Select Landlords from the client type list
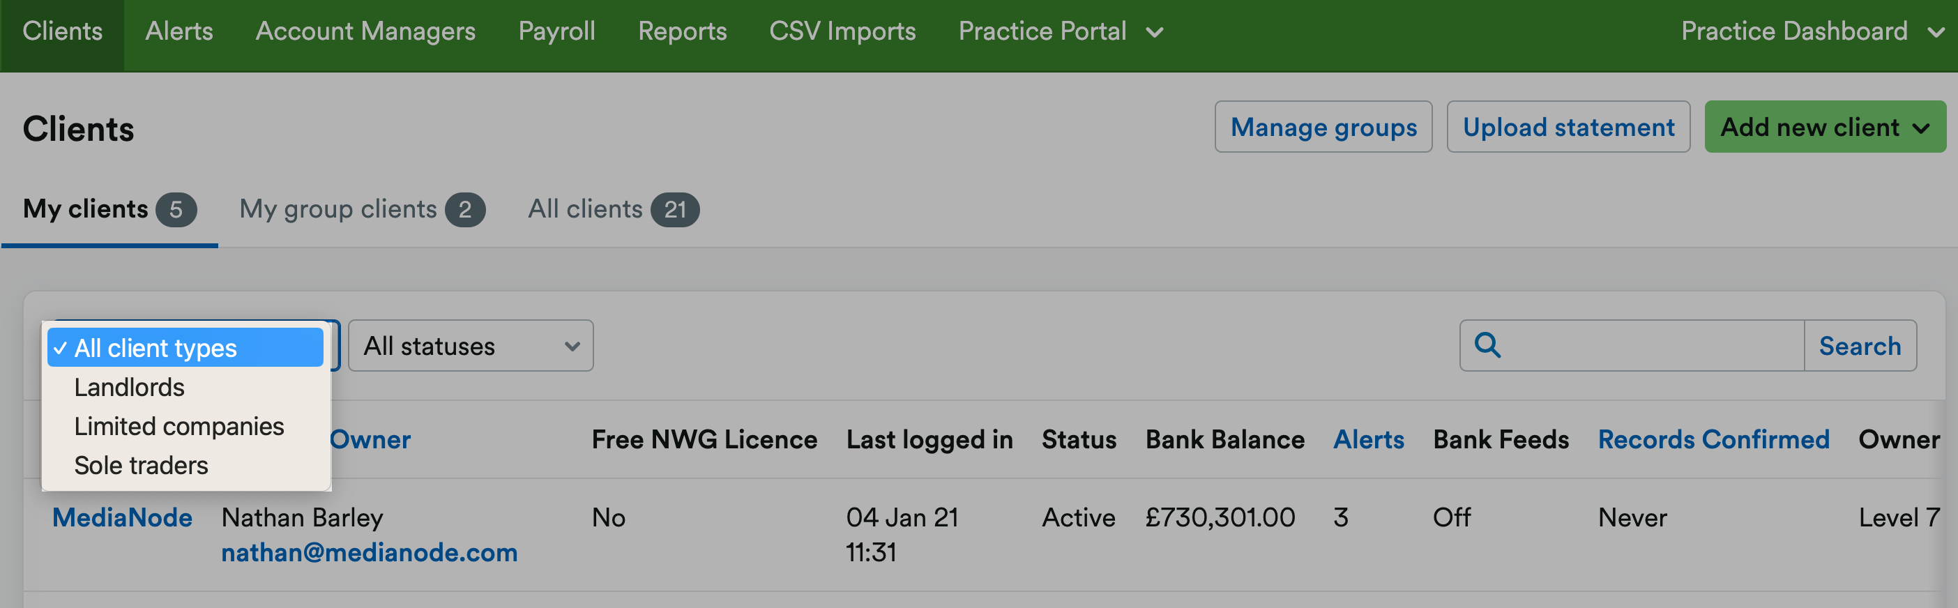This screenshot has width=1958, height=608. click(128, 387)
